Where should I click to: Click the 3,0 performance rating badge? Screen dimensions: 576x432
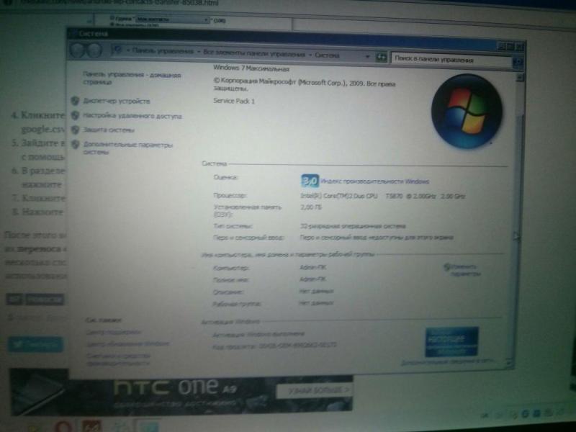[309, 180]
